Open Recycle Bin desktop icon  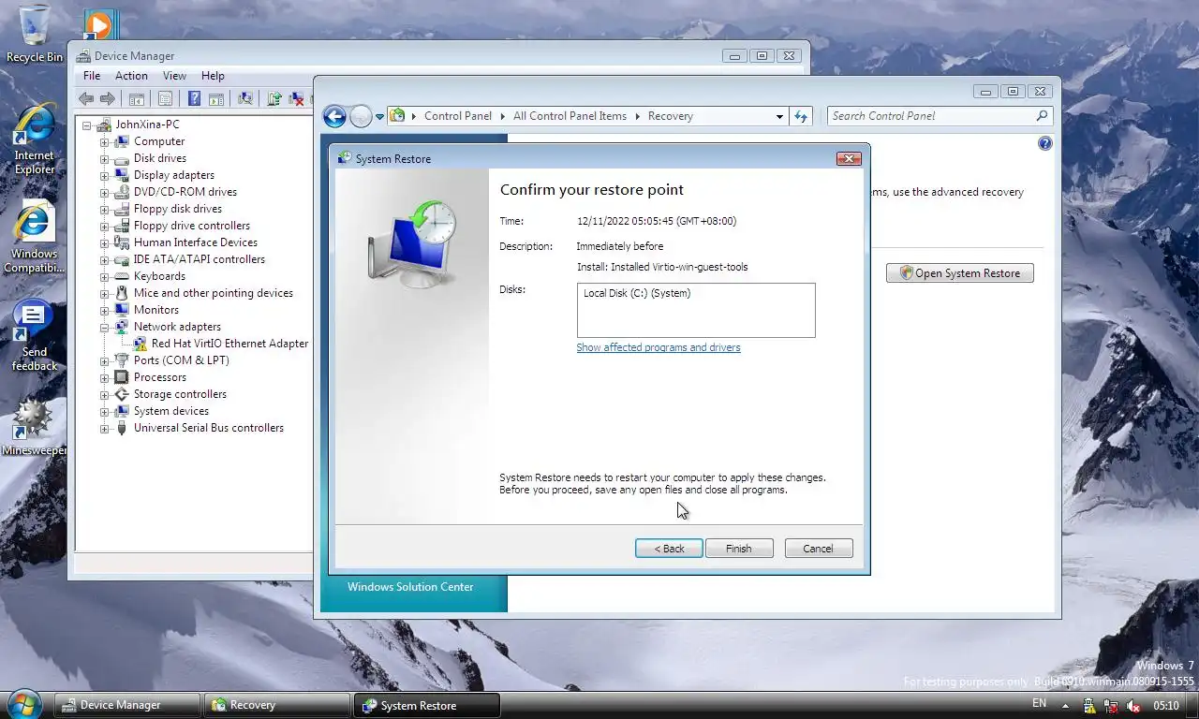[35, 34]
